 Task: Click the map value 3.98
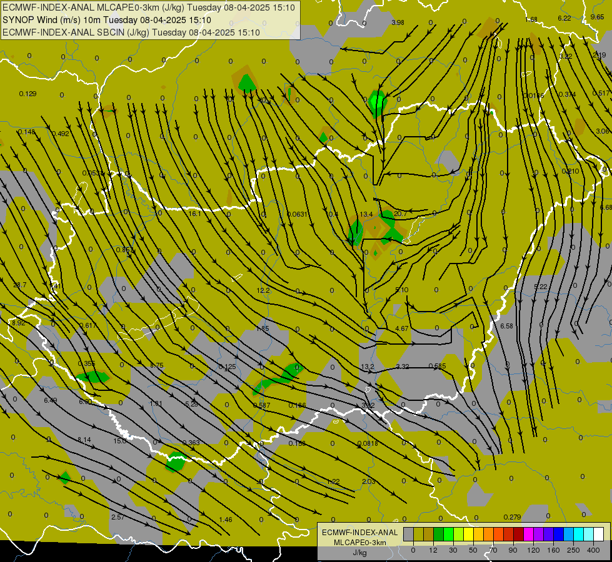pos(398,22)
